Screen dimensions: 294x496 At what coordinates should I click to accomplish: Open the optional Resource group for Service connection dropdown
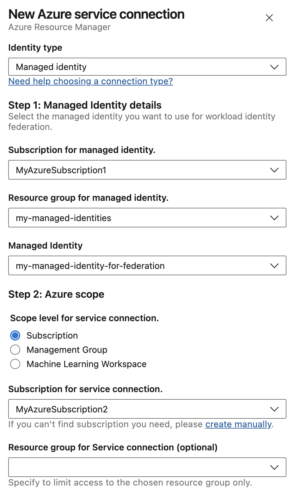tap(147, 467)
